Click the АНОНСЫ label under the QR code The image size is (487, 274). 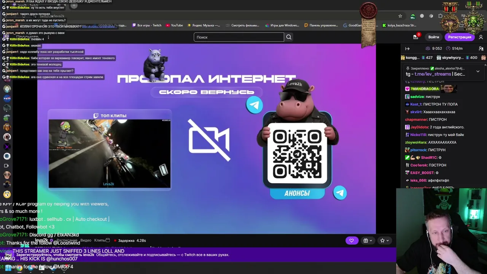(297, 193)
